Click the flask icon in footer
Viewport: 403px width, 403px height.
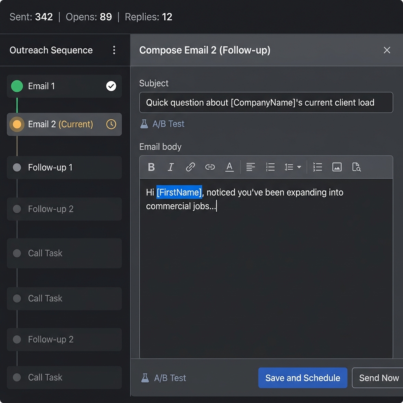pos(145,378)
